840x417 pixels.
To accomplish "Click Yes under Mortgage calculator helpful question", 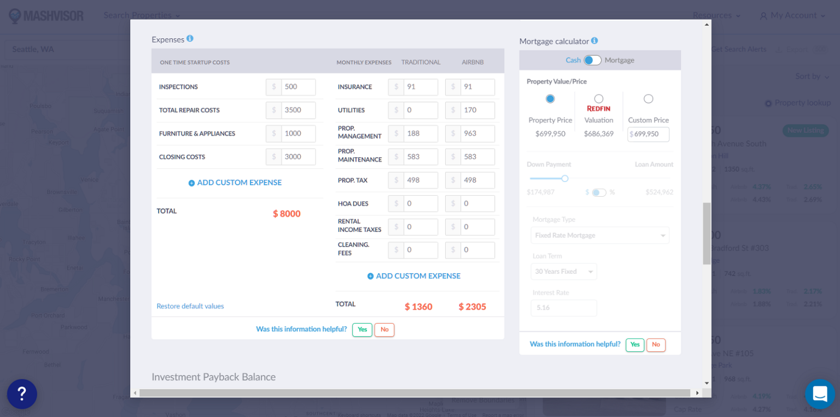I will (635, 345).
